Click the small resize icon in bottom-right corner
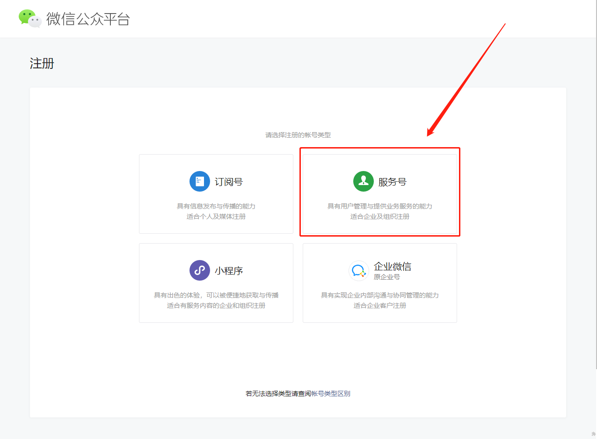Image resolution: width=597 pixels, height=439 pixels. coord(593,434)
